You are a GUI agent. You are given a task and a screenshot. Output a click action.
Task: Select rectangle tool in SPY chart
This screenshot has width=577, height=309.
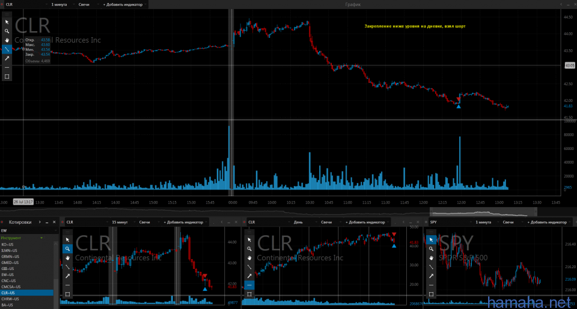(x=431, y=295)
